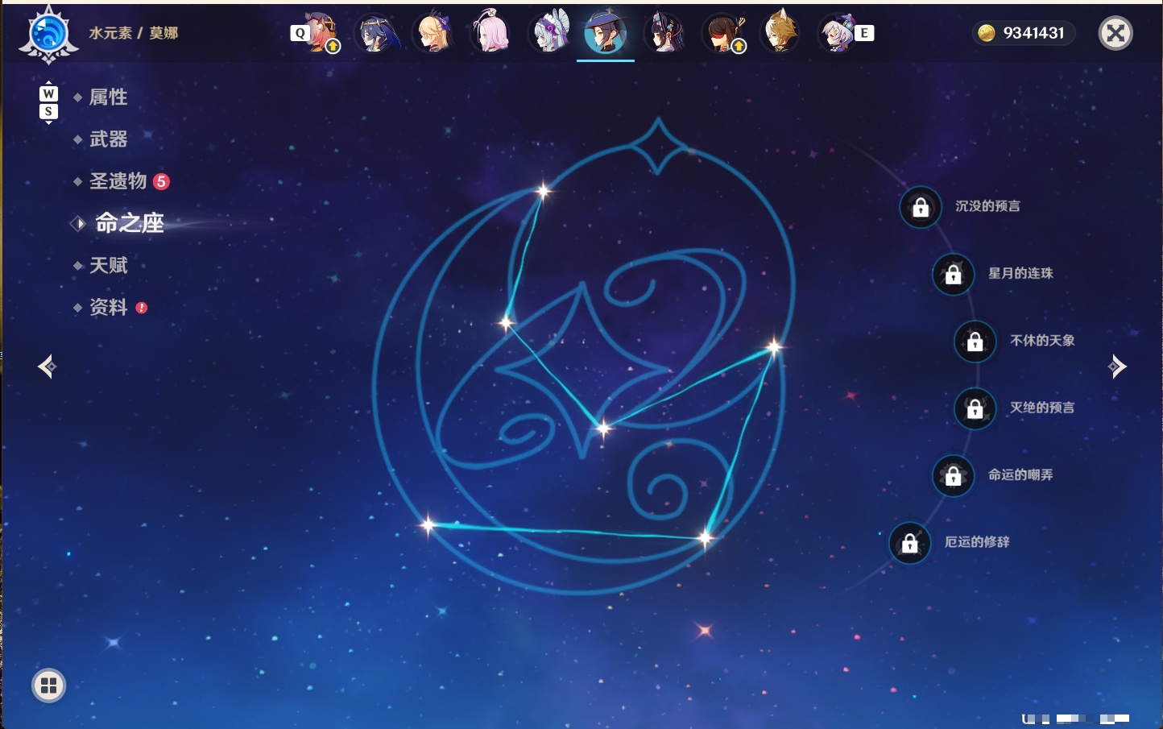Select the dark-blue-haired character with gold tiara

(377, 33)
